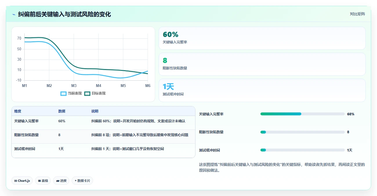Click the 测试缓冲时间 cell in table
The height and width of the screenshot is (196, 377).
point(25,149)
